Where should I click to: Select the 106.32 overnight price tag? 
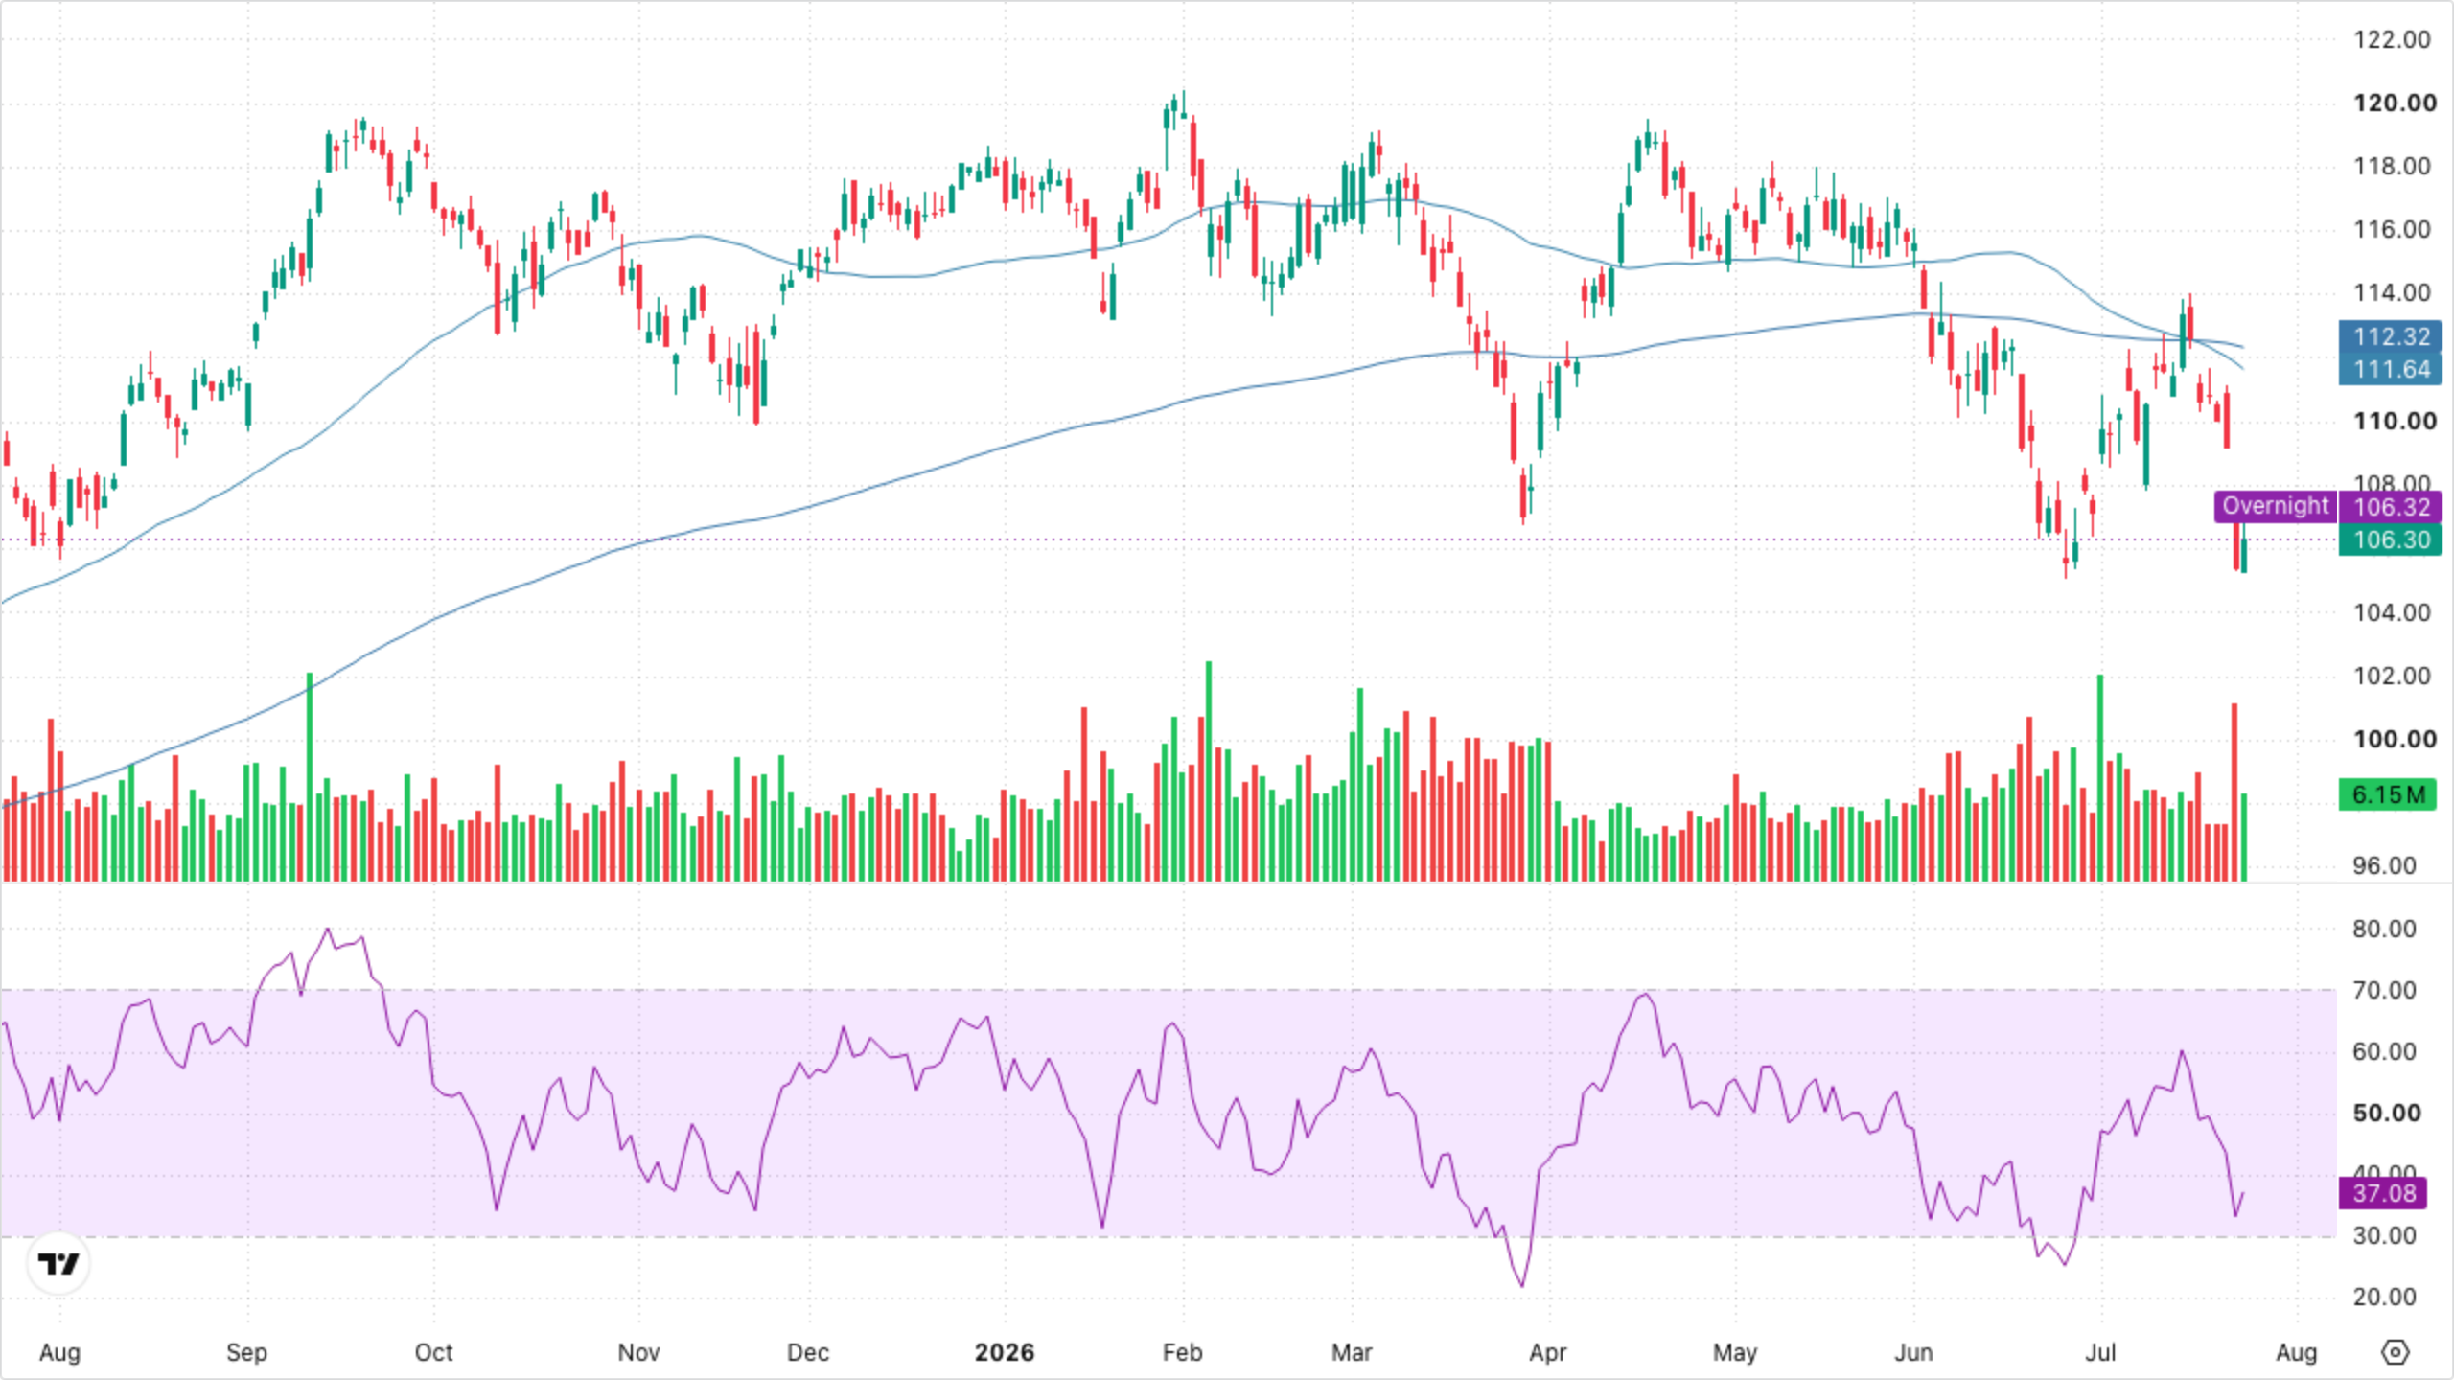tap(2391, 507)
